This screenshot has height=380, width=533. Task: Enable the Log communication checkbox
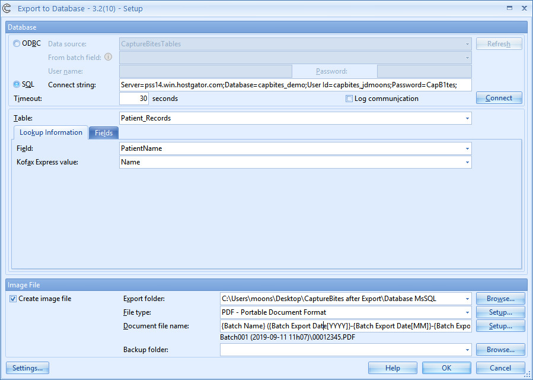349,99
